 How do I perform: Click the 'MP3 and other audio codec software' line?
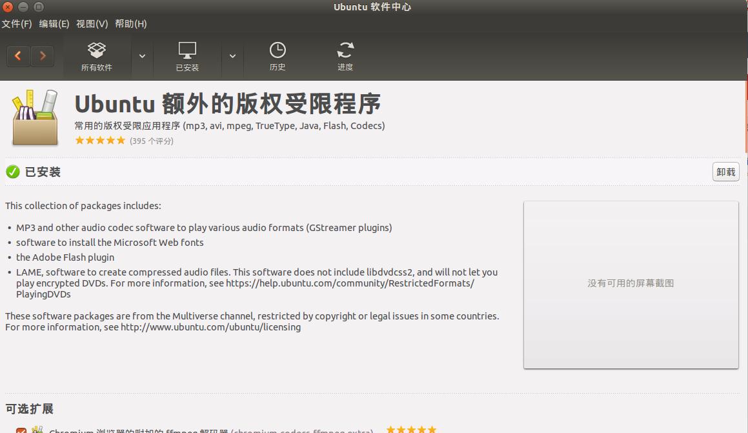pos(204,228)
